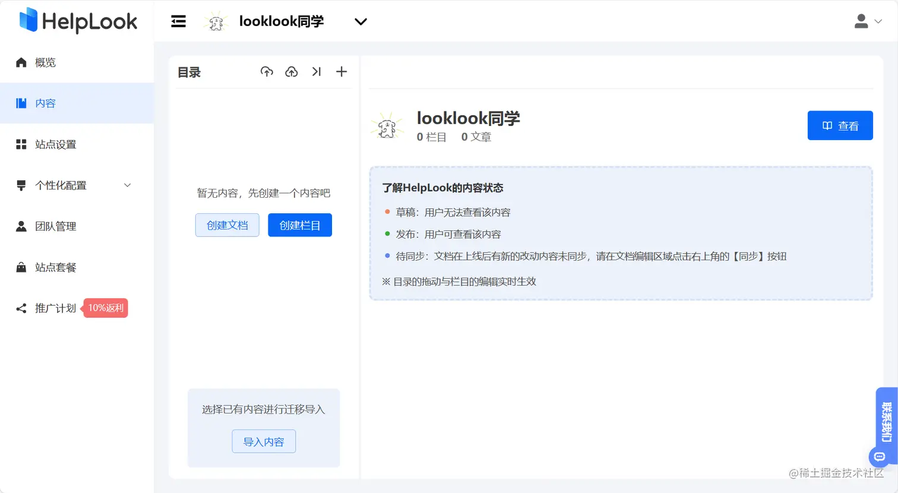Viewport: 898px width, 493px height.
Task: Click the 创建栏目 button
Action: pyautogui.click(x=300, y=225)
